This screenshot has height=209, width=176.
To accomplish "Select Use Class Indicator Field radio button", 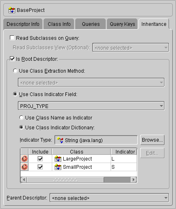I will tap(15, 94).
